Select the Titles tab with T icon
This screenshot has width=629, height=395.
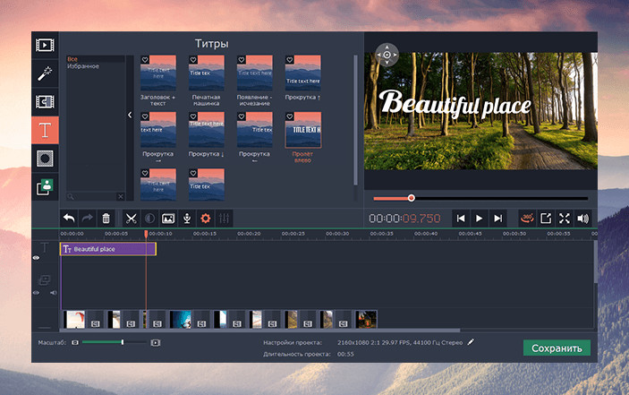(x=45, y=130)
